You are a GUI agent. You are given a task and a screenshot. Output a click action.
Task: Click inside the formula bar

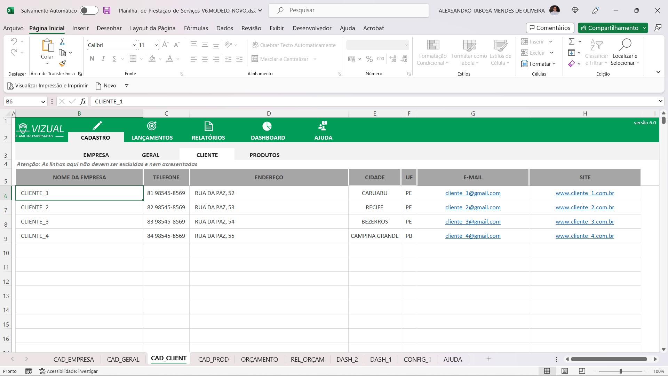[244, 101]
